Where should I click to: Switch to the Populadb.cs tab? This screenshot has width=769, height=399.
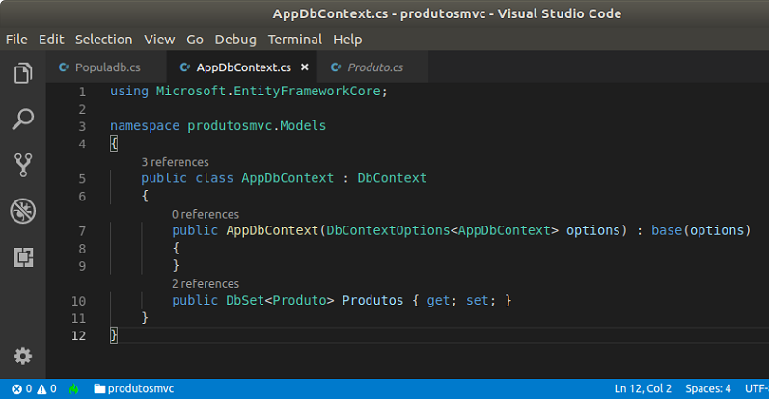pos(107,67)
